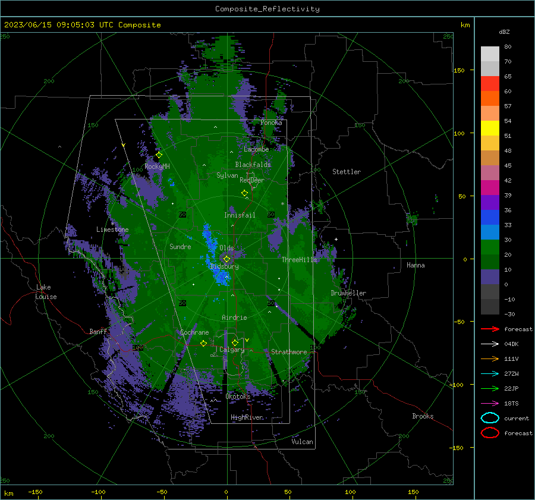Select the bright green 20-30 dBZ swatch
The width and height of the screenshot is (535, 500).
tap(490, 247)
